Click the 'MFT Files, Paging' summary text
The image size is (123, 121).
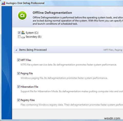(113, 50)
